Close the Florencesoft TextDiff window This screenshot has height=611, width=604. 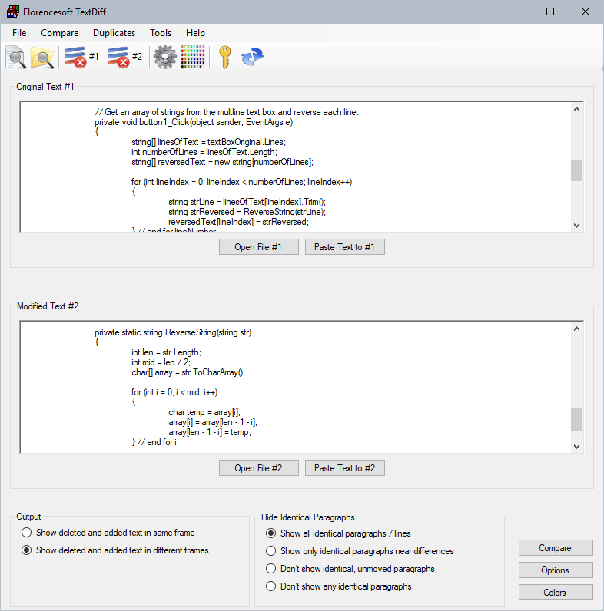(x=586, y=12)
